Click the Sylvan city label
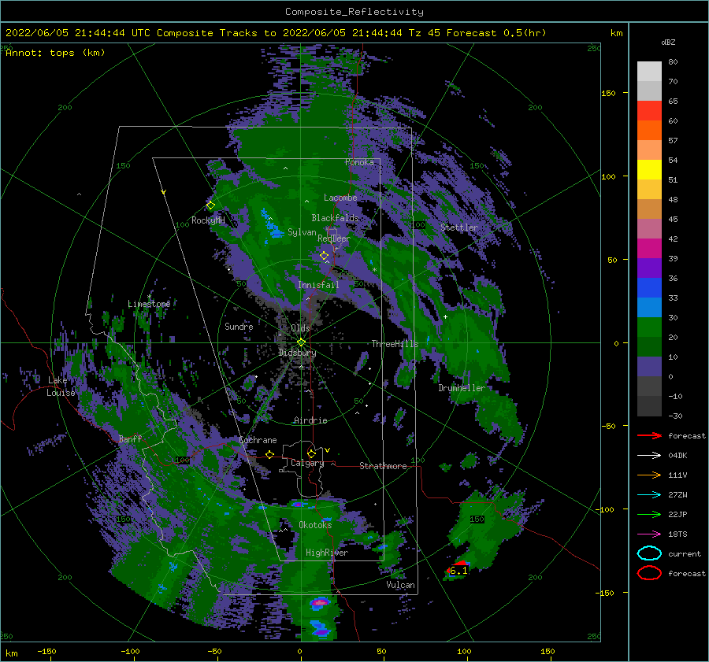The image size is (709, 662). 302,232
